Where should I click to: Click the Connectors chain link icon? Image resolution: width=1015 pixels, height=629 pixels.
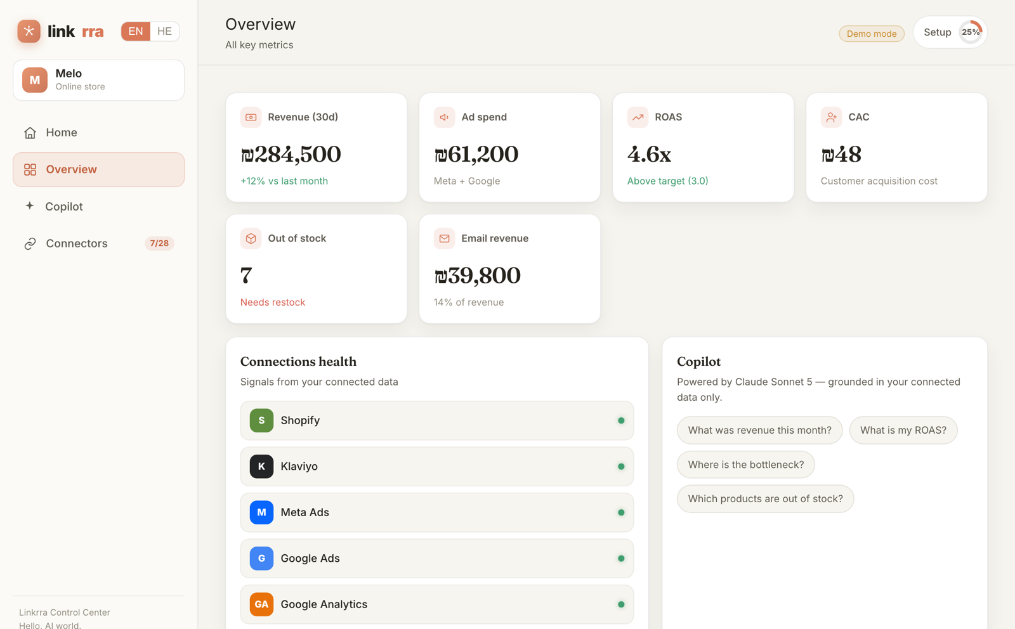point(30,243)
